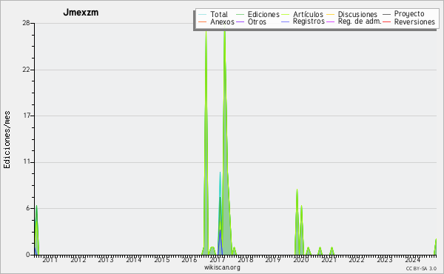Click the 2016 year label

[189, 259]
